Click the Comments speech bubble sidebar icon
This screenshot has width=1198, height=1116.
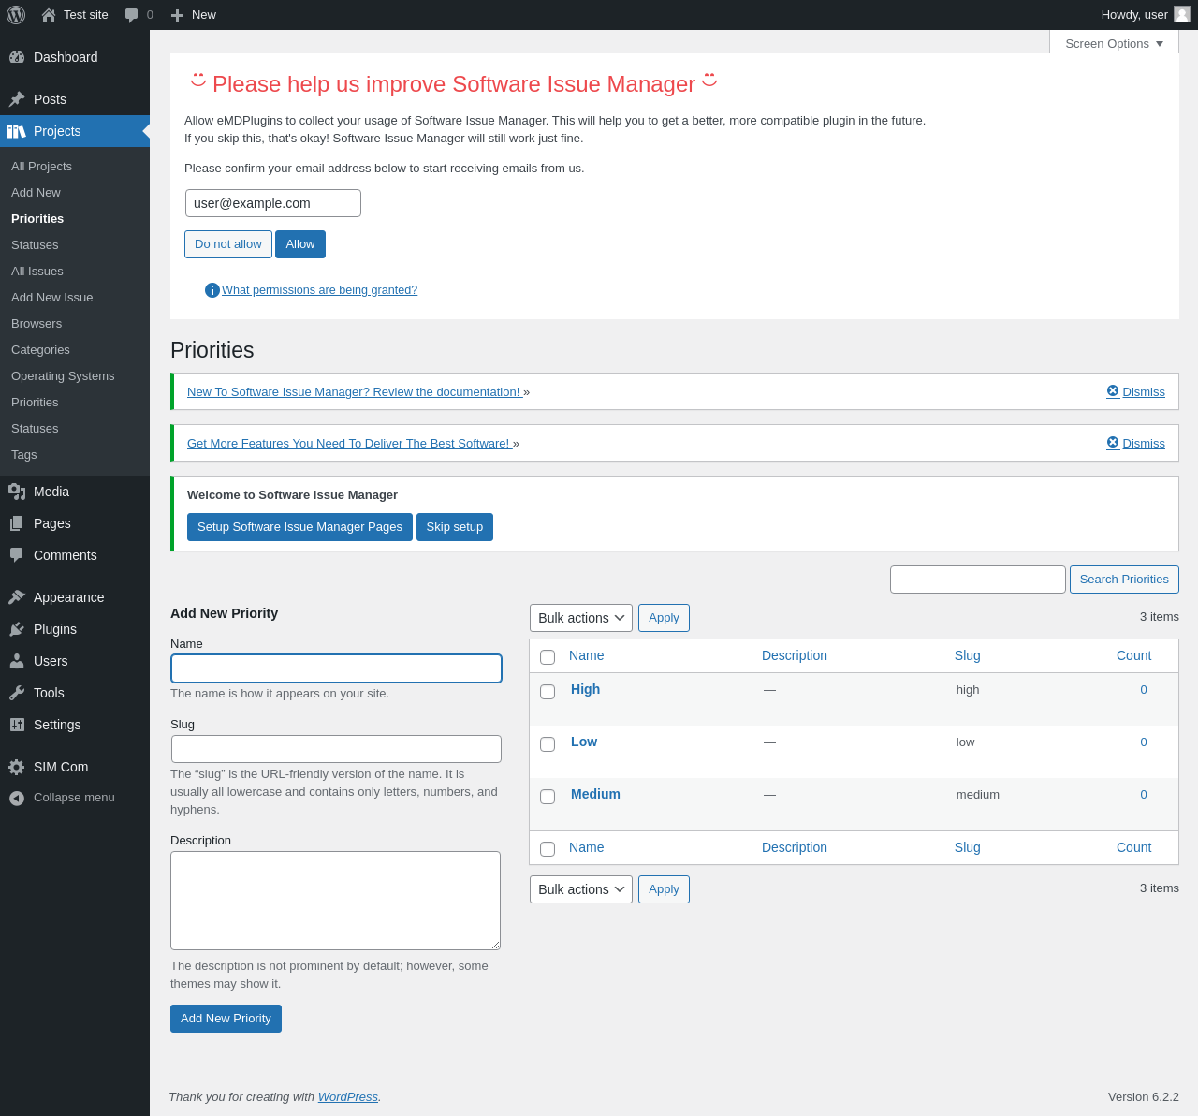(17, 555)
